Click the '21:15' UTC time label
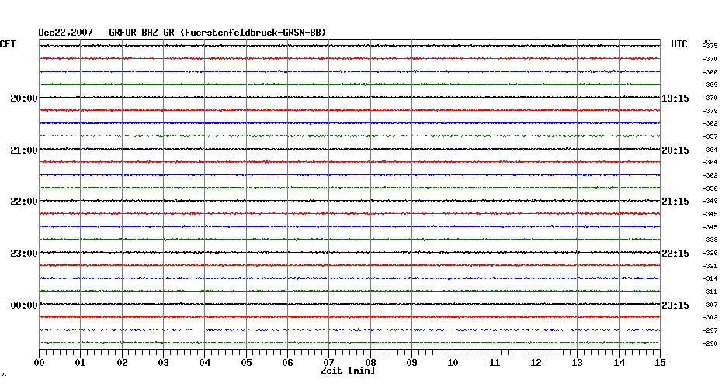 675,202
